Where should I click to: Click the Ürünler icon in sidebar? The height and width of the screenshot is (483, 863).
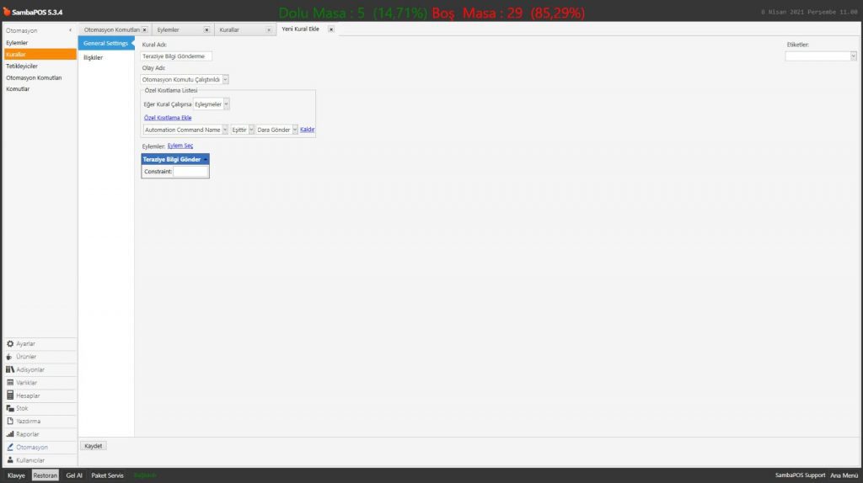tap(10, 357)
